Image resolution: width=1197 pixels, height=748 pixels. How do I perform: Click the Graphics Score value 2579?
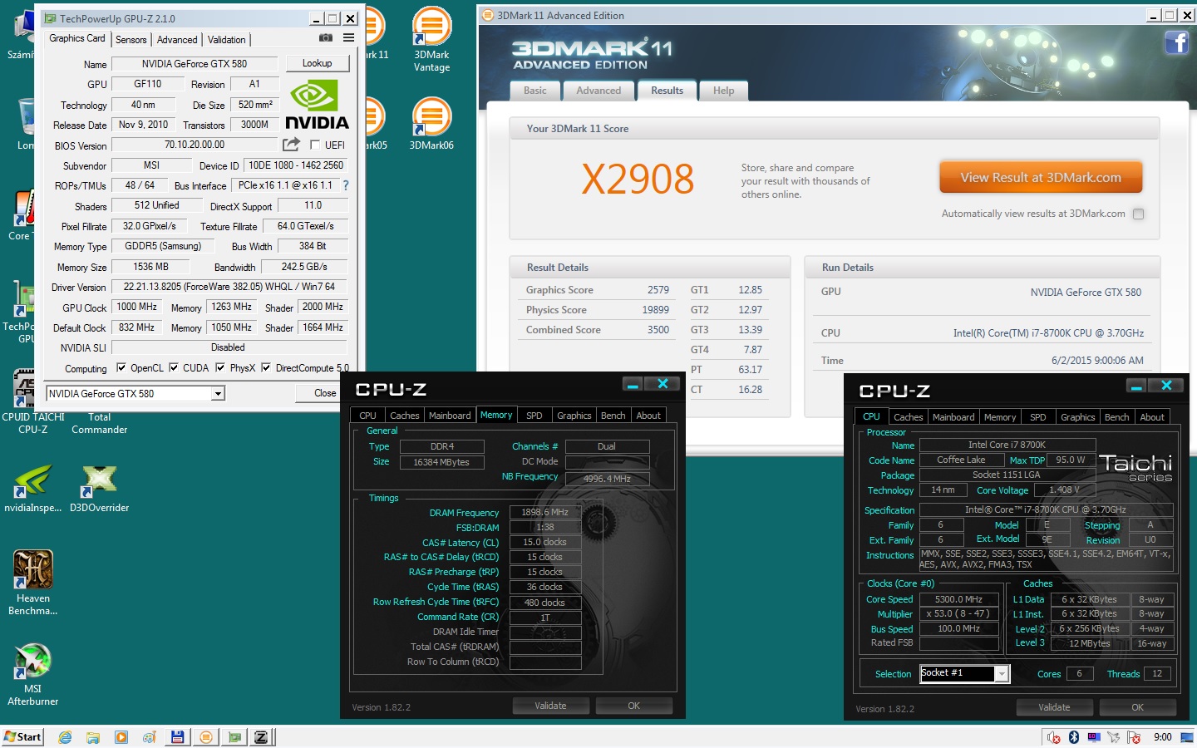point(658,290)
